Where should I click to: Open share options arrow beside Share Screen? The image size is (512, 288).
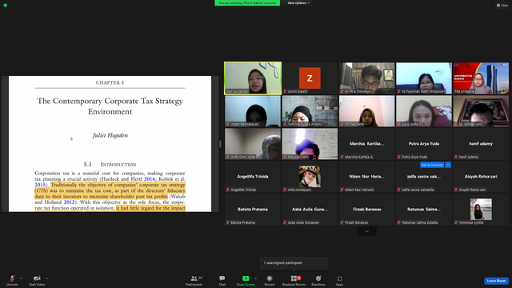(x=256, y=278)
